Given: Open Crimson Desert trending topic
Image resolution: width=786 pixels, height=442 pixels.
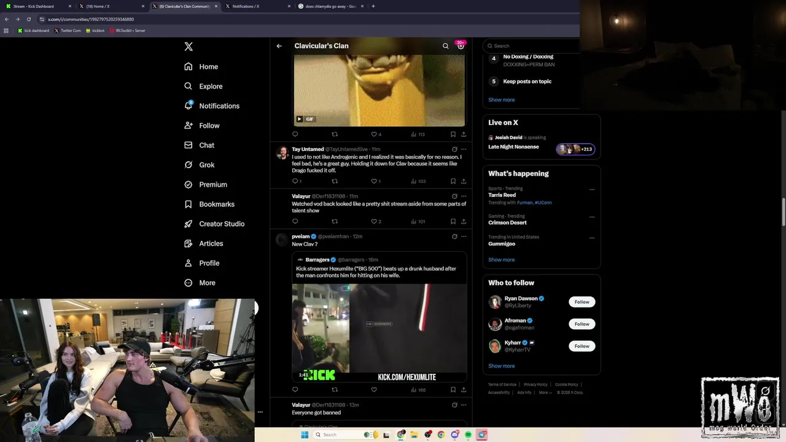Looking at the screenshot, I should (x=507, y=223).
